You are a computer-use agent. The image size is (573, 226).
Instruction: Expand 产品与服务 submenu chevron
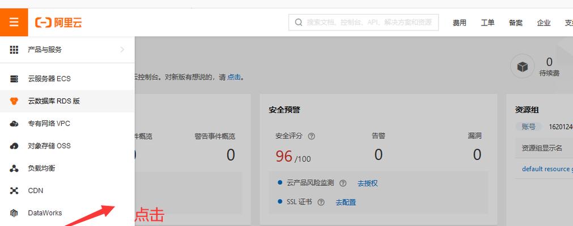coord(122,50)
